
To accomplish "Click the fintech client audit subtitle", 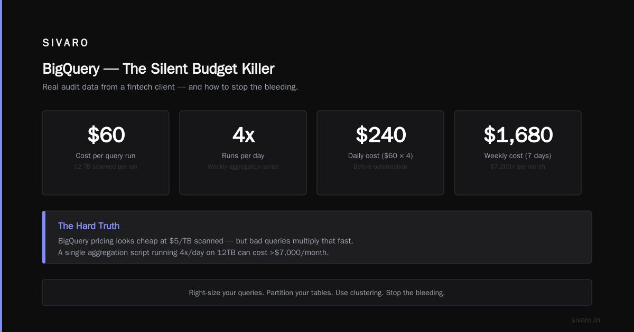I will 170,87.
